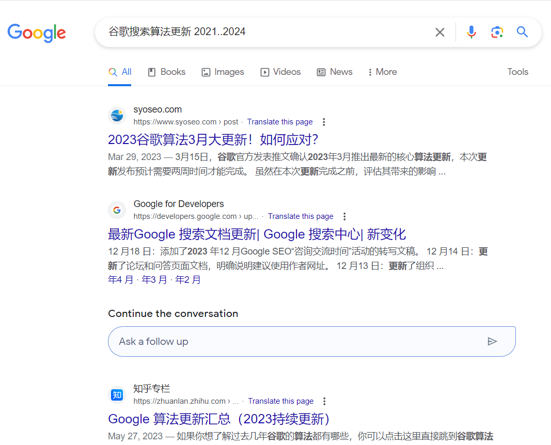The width and height of the screenshot is (551, 445).
Task: Click the syoseo.com site name text
Action: point(158,109)
